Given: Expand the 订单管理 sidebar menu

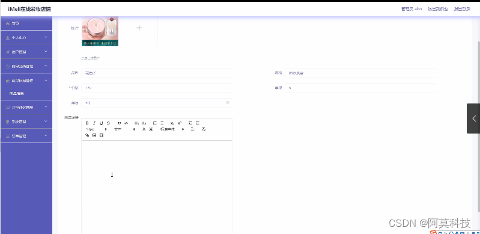Looking at the screenshot, I should click(26, 135).
